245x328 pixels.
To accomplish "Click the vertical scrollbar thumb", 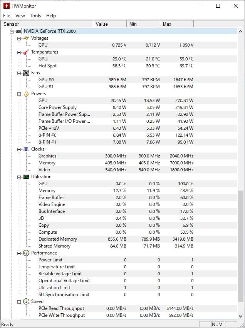I will (x=240, y=246).
